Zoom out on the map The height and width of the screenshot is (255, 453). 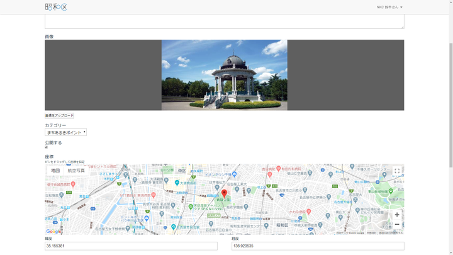tap(397, 225)
